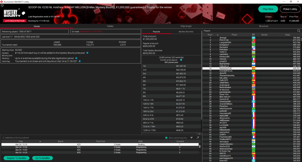Select the Mar 24 13:10 satellite row

(100, 144)
